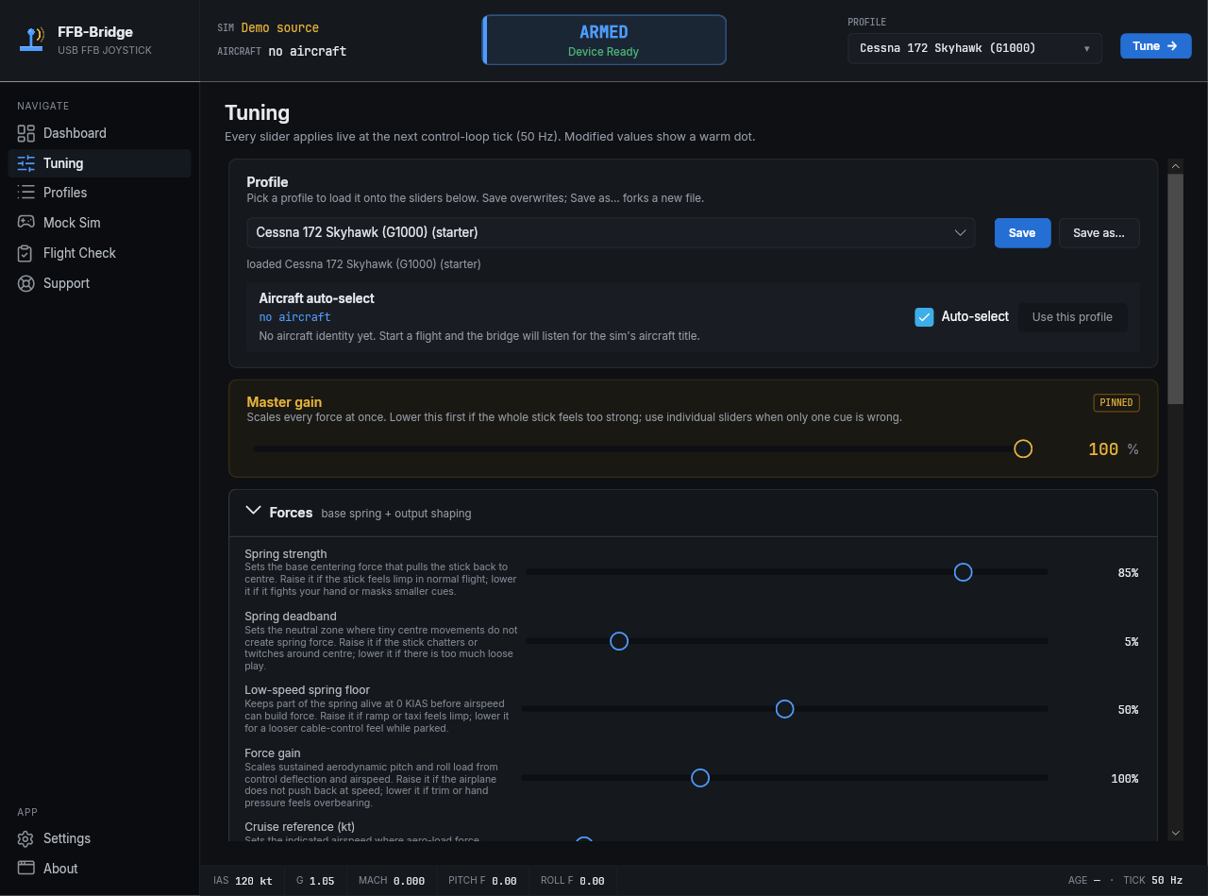Toggle the Auto-select checkbox
The width and height of the screenshot is (1208, 896).
(x=924, y=317)
